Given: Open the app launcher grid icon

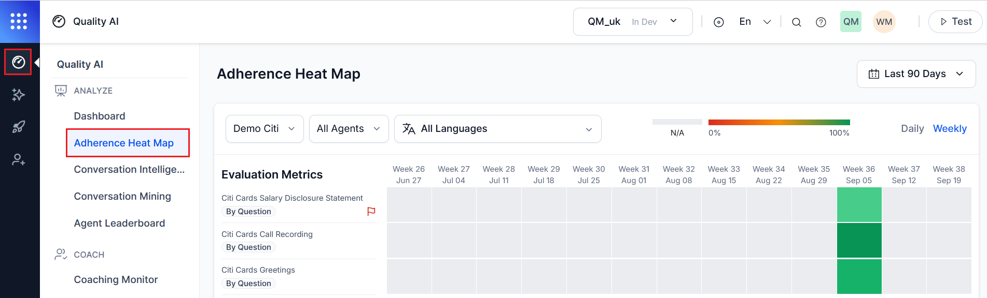Looking at the screenshot, I should (19, 21).
